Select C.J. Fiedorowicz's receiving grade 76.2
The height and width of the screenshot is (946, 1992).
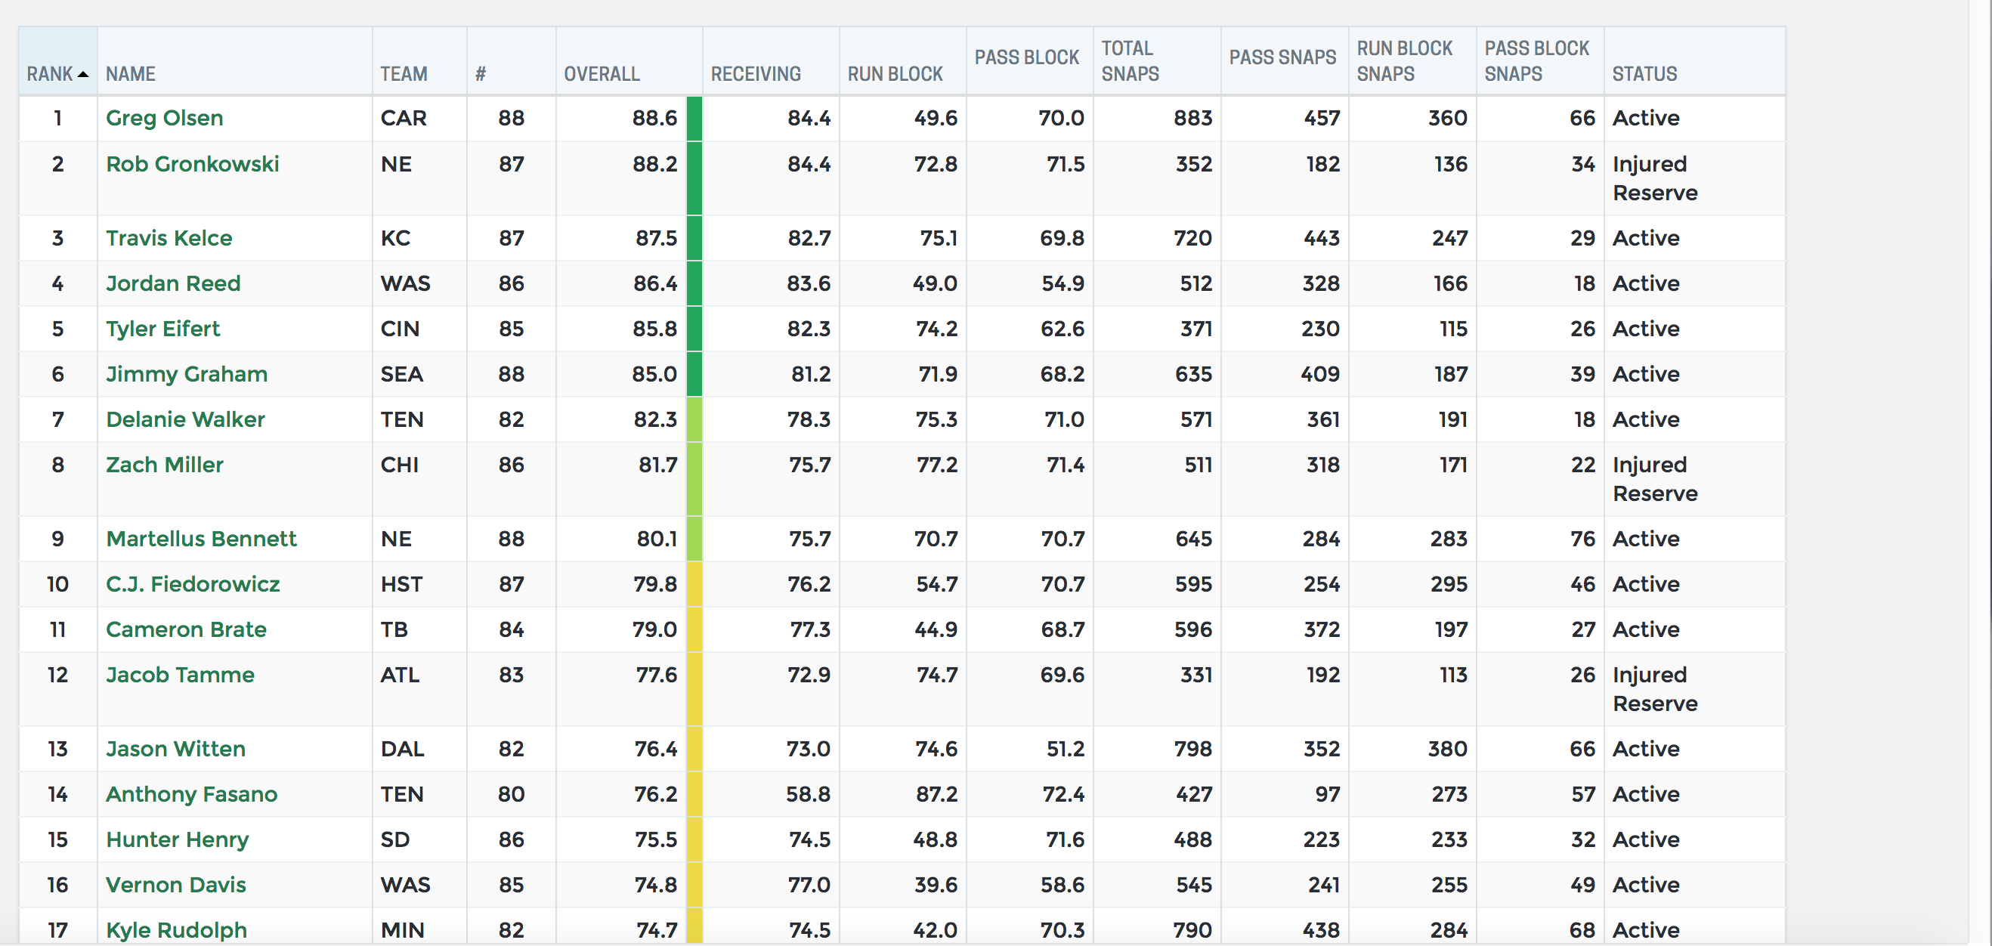809,584
